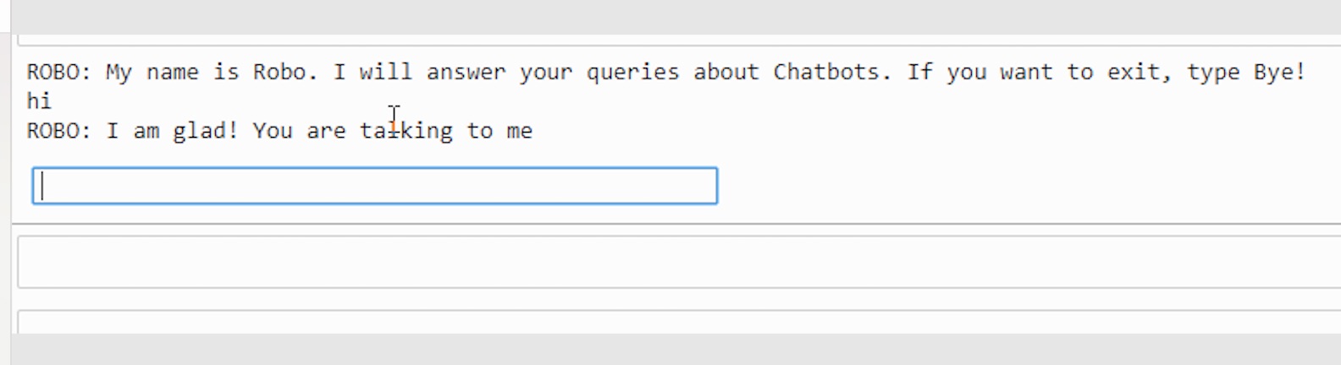1341x365 pixels.
Task: Click the word 'talking' in the reply
Action: pyautogui.click(x=406, y=131)
